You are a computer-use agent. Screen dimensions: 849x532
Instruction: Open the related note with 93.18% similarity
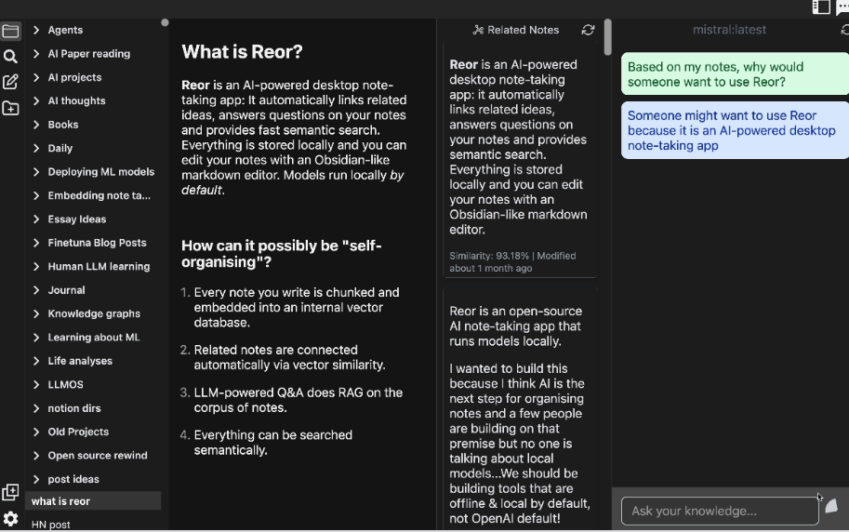point(520,160)
